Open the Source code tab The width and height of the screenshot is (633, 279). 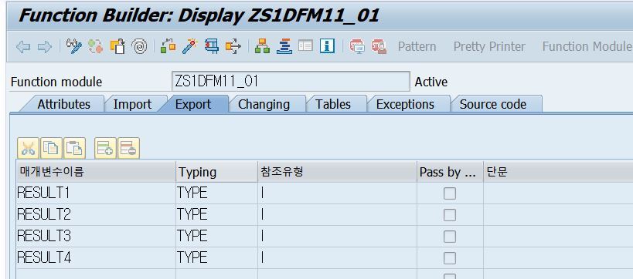493,104
